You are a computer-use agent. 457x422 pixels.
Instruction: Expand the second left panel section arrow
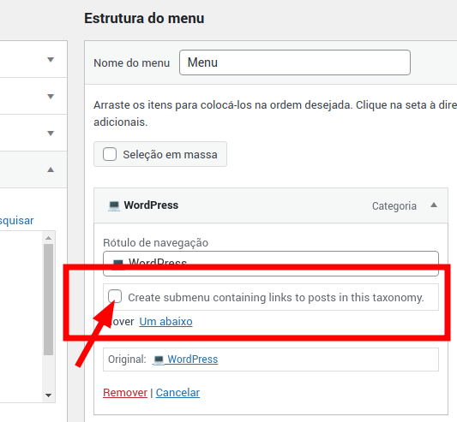pyautogui.click(x=51, y=97)
